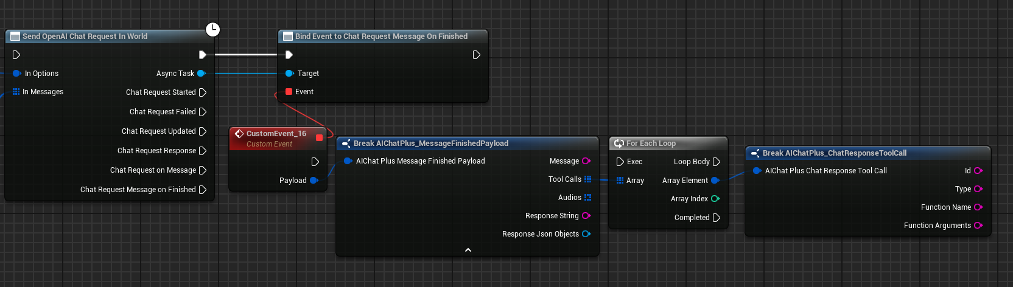
Task: Click the Chat Request Started exec pin
Action: (x=203, y=92)
